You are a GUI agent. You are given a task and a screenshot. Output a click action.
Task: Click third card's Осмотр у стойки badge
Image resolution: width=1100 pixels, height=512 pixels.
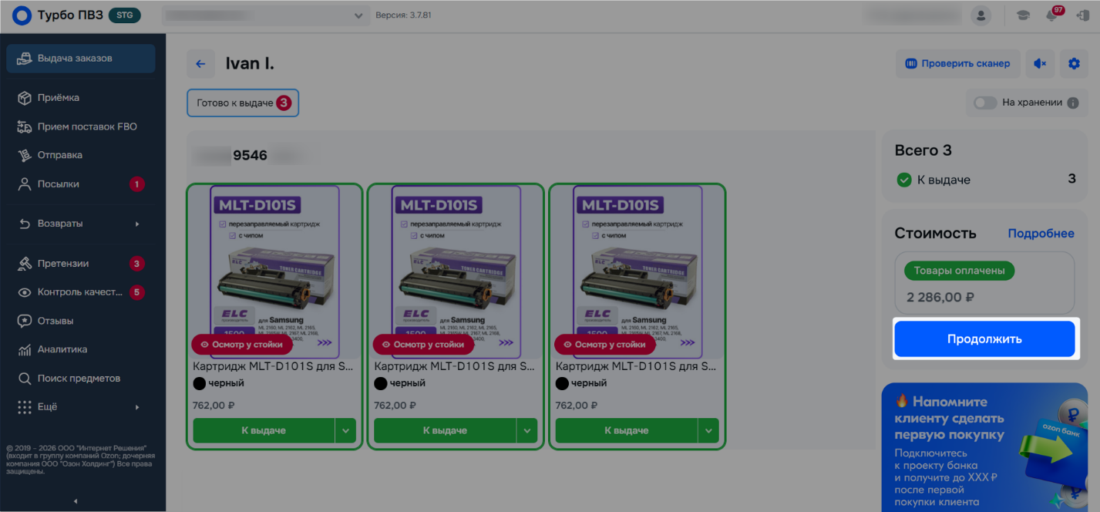coord(605,345)
